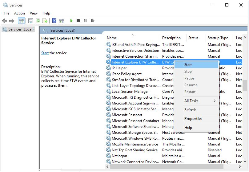249x172 pixels.
Task: Choose Start from the context menu
Action: pos(196,65)
